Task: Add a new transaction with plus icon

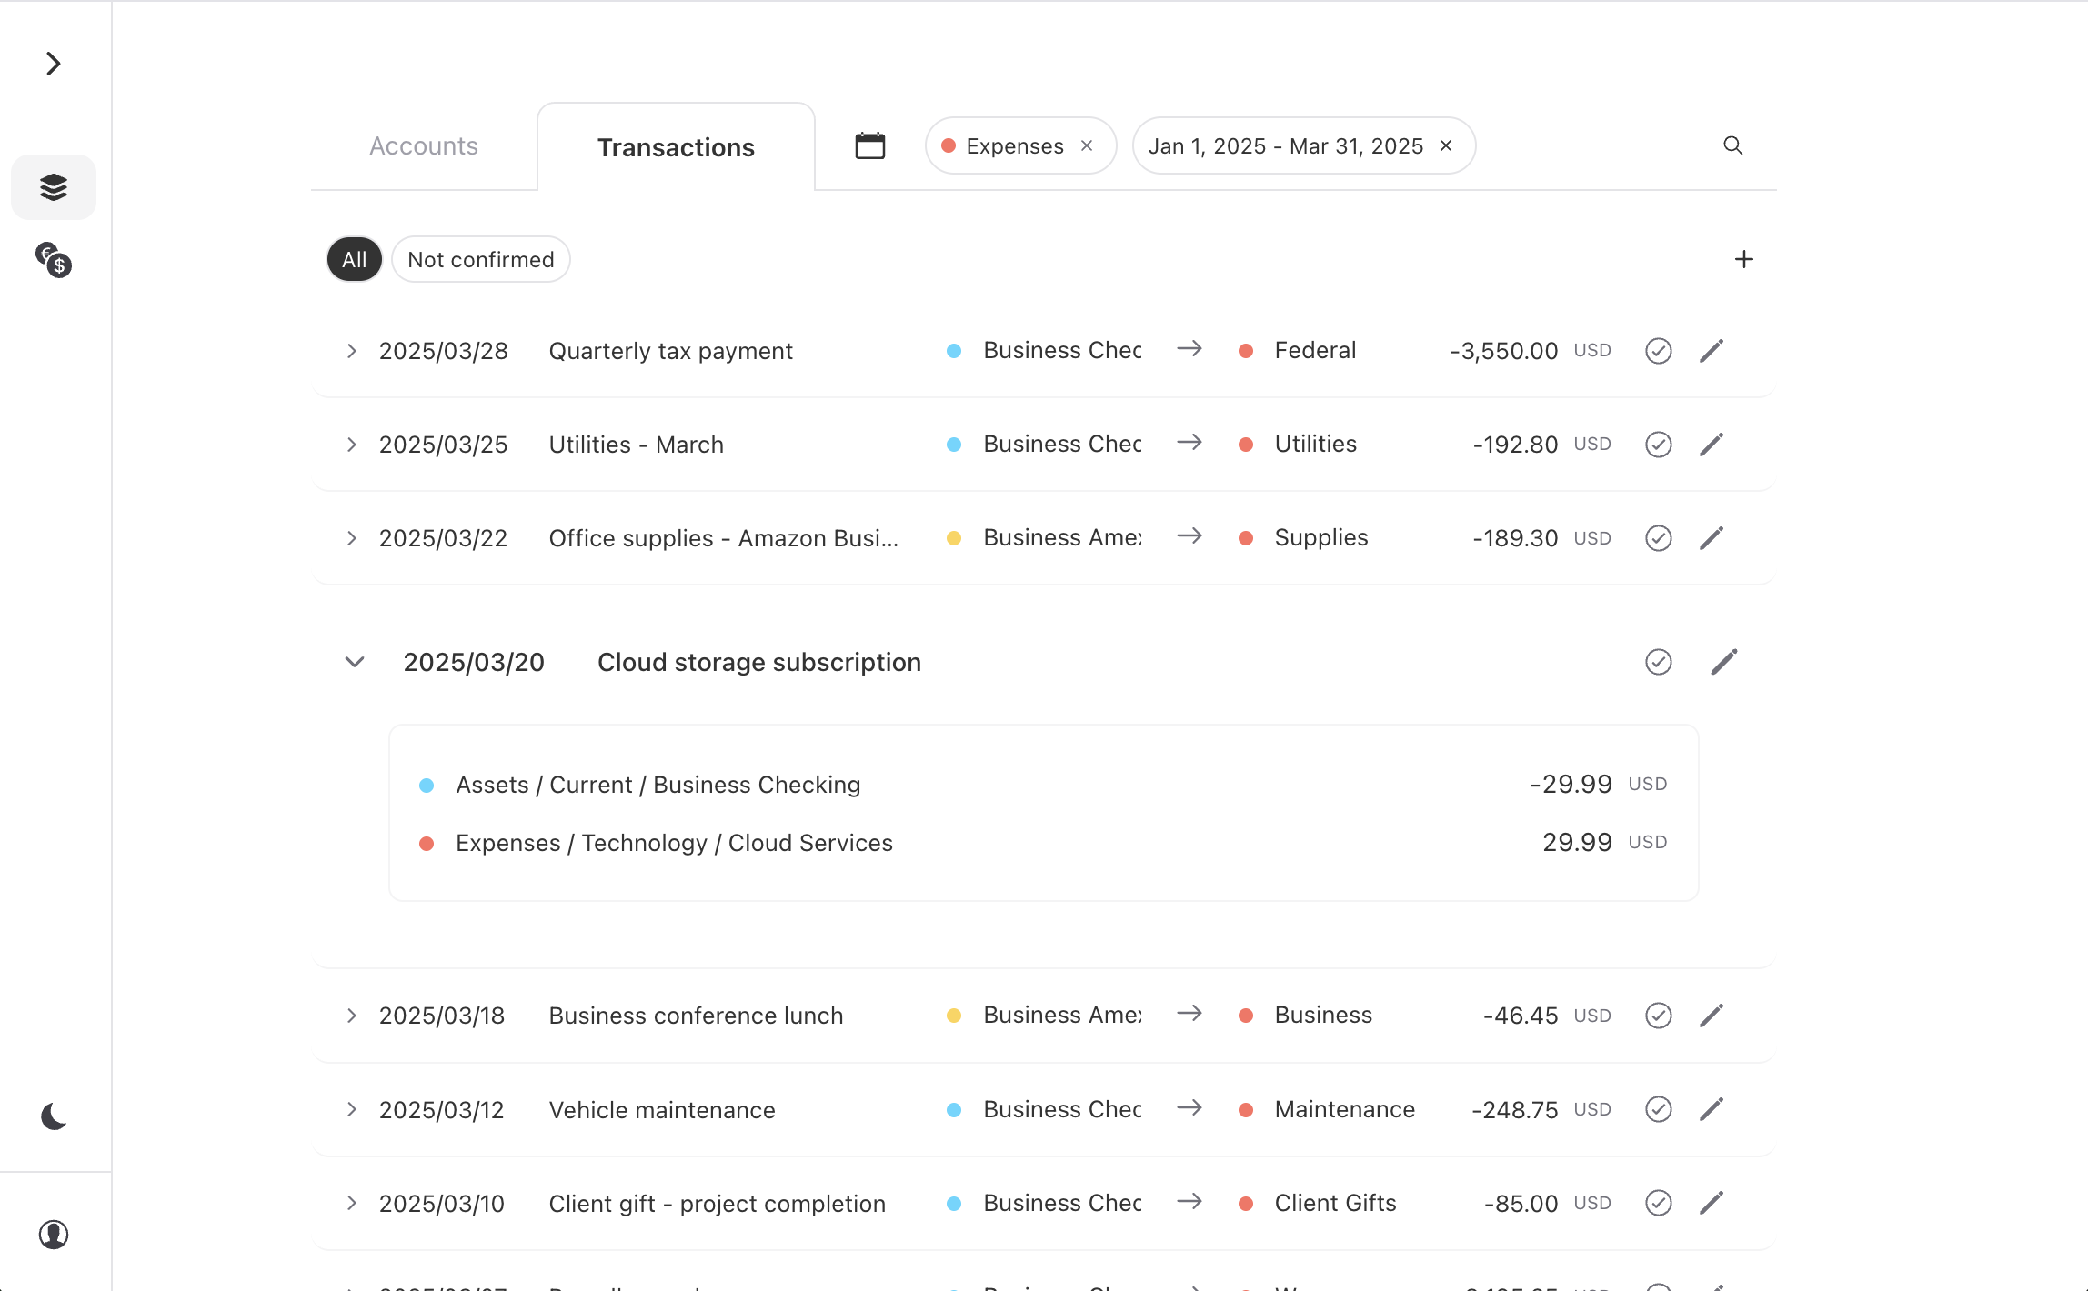Action: (x=1743, y=260)
